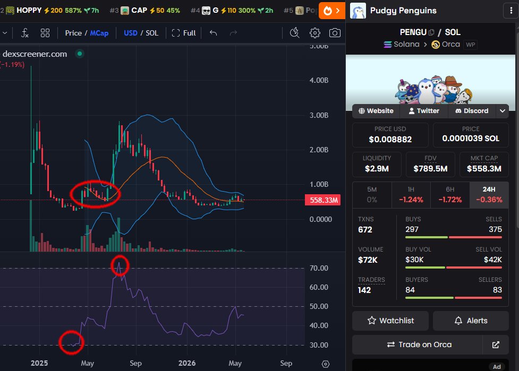Open trending token CAP

(145, 11)
